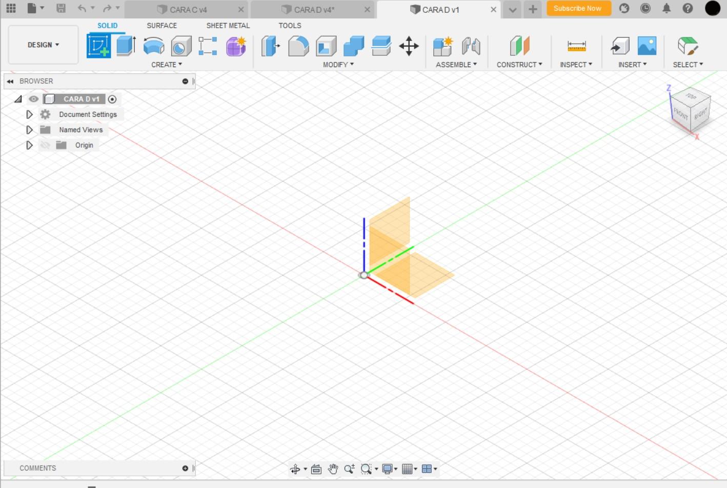Expand the Origin folder

click(29, 145)
